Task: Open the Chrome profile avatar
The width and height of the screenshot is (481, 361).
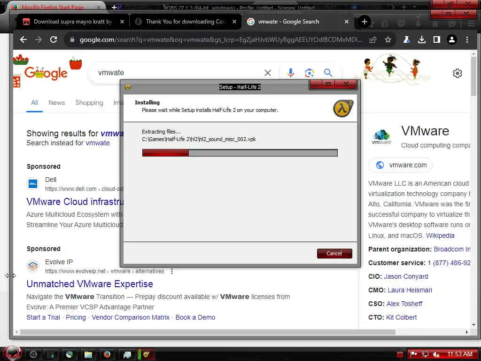Action: coord(452,39)
